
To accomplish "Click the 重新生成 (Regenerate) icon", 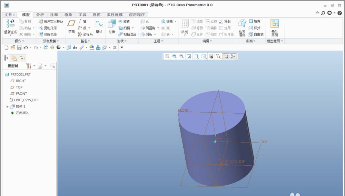I will coord(10,24).
